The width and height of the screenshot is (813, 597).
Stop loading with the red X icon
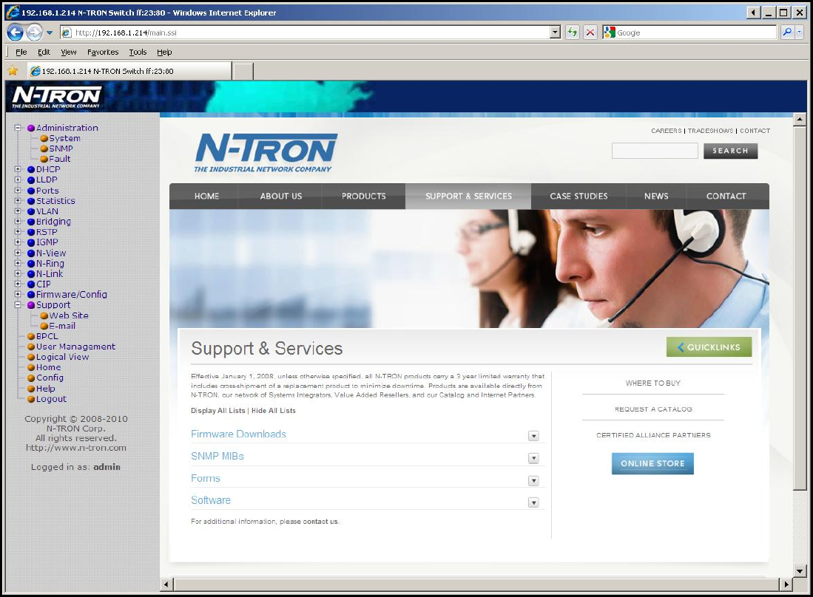click(x=590, y=33)
